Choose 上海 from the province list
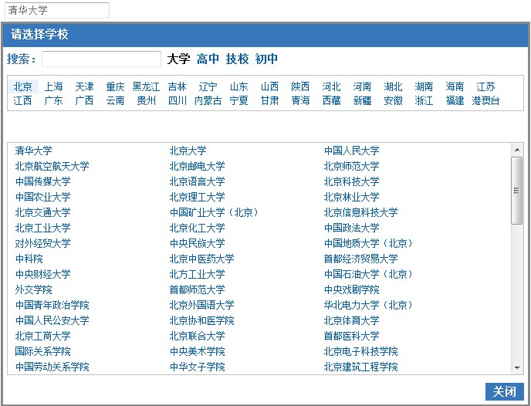The height and width of the screenshot is (406, 531). point(53,86)
